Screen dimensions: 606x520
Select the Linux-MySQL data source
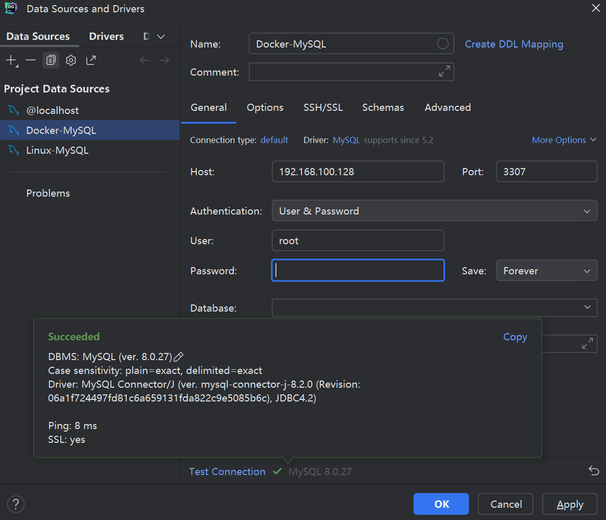89,150
